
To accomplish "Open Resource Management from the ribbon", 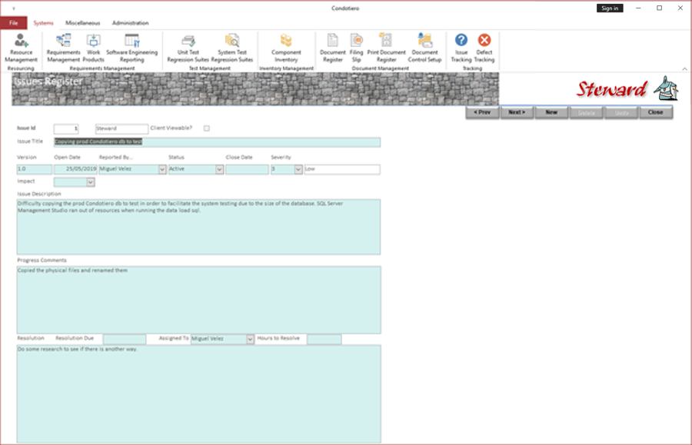I will tap(21, 48).
